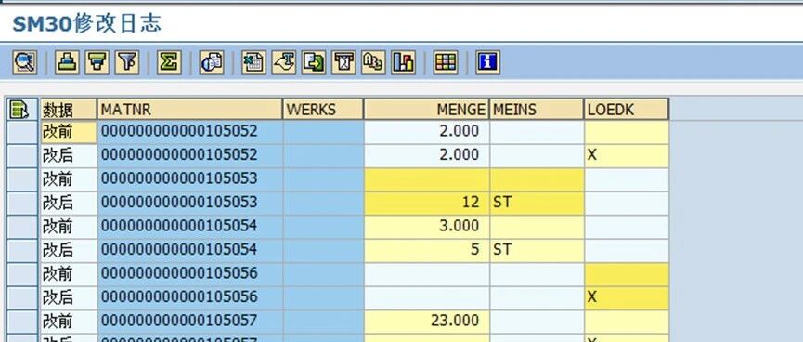The width and height of the screenshot is (803, 342).
Task: Click row selector for 改前 105056 row
Action: click(x=23, y=274)
